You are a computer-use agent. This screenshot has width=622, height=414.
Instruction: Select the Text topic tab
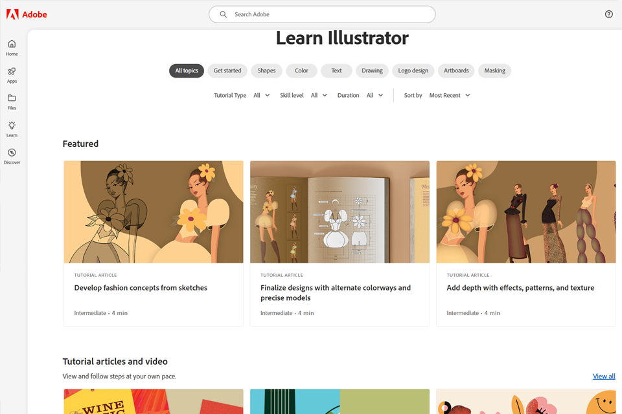[336, 71]
